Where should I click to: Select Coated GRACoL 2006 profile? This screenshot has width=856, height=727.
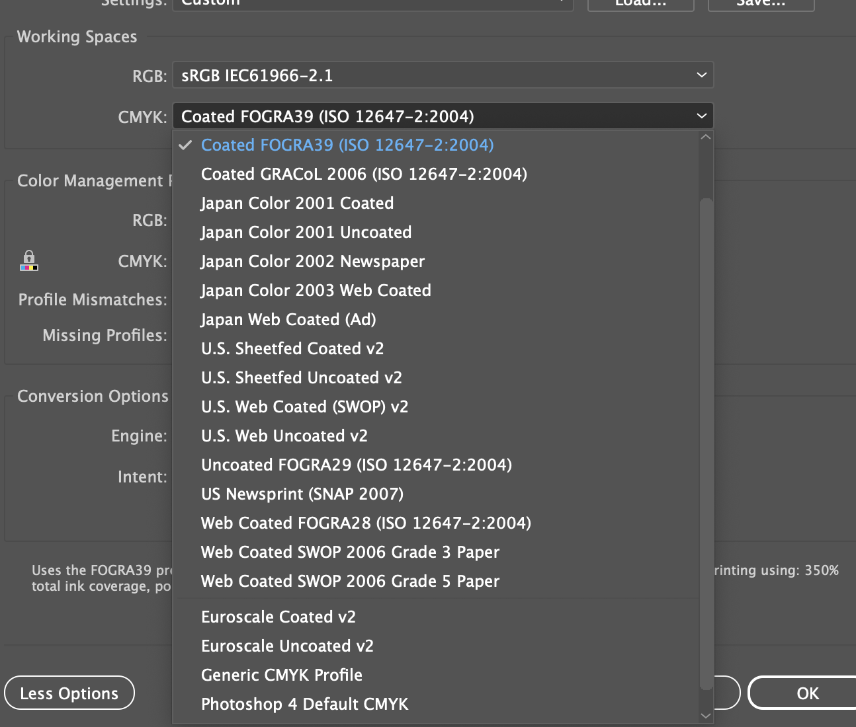pyautogui.click(x=435, y=174)
